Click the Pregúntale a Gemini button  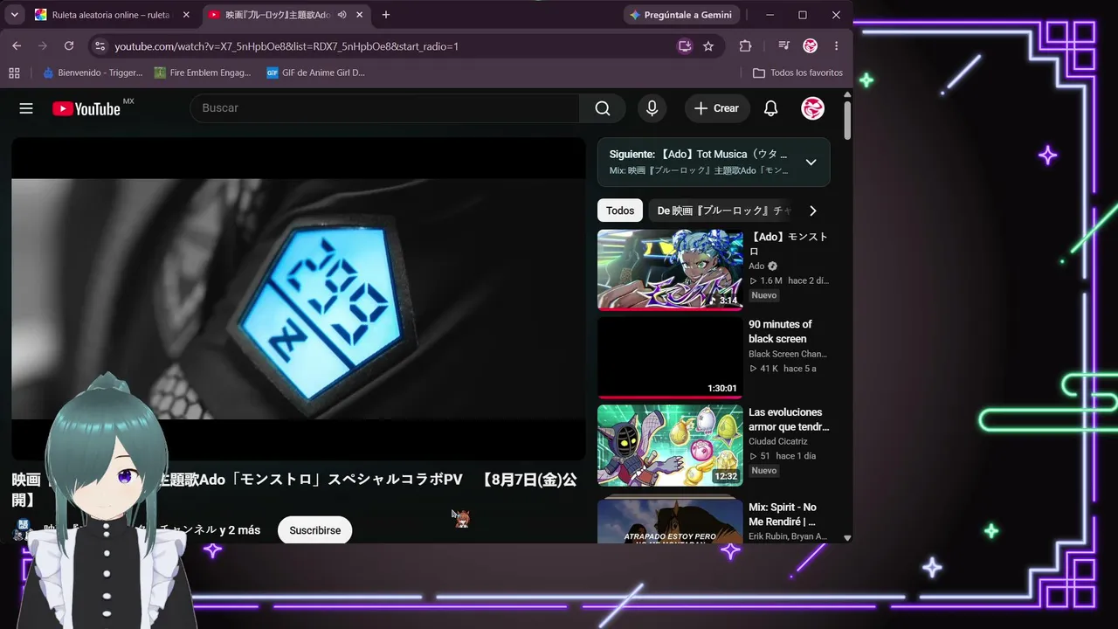click(681, 15)
